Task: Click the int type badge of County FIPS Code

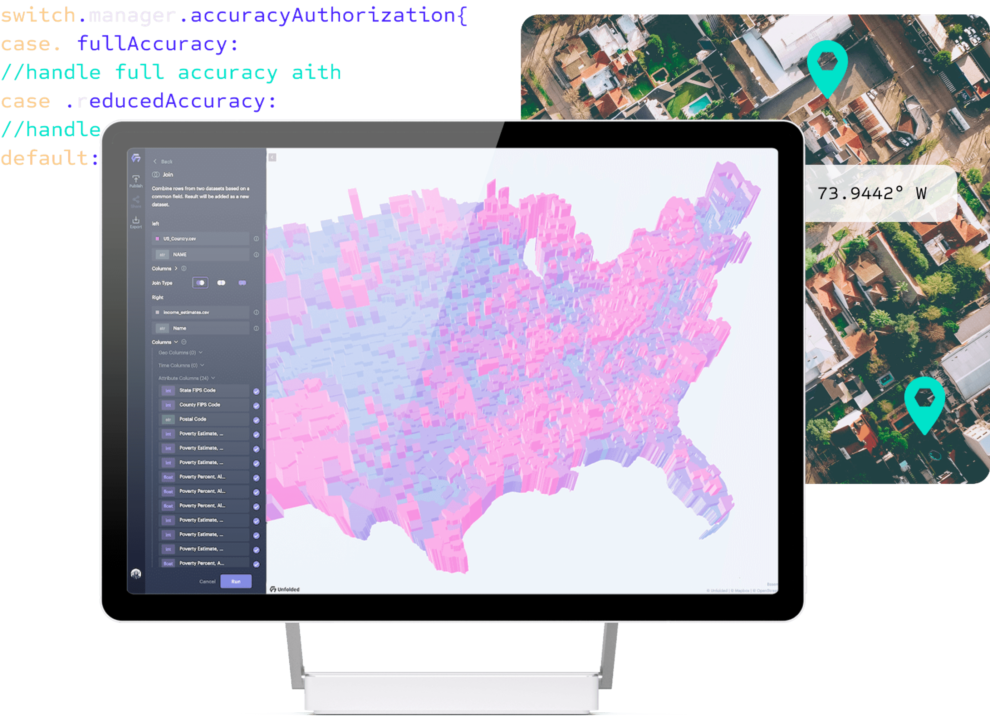Action: 168,405
